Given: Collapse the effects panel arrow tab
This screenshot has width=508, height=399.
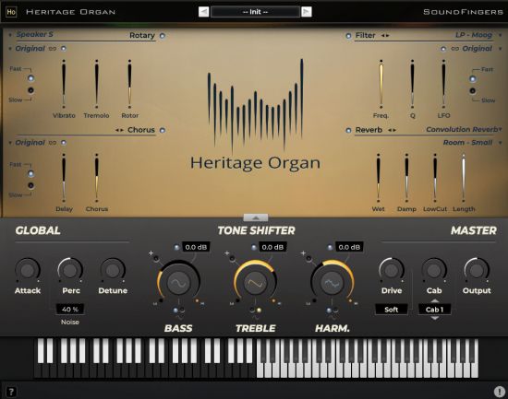Looking at the screenshot, I should point(256,217).
